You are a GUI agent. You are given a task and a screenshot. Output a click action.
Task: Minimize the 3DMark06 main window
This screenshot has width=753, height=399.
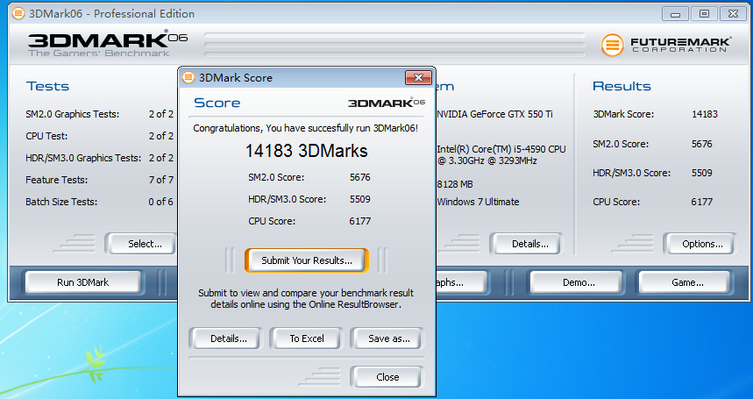675,14
